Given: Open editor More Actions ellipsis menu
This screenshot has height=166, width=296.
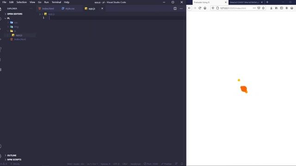Looking at the screenshot, I should click(181, 8).
